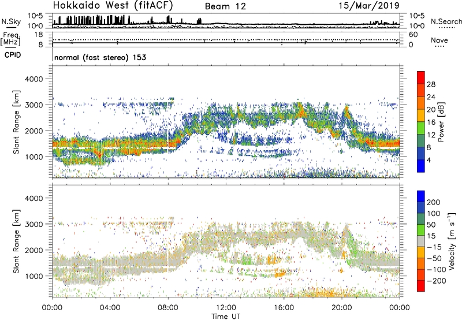Click the '12:00' time axis tick label
The width and height of the screenshot is (462, 320).
click(x=226, y=308)
